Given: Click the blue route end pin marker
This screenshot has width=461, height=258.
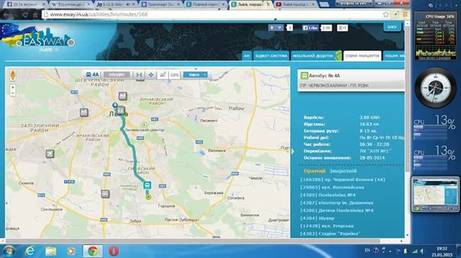Looking at the screenshot, I should [x=115, y=105].
